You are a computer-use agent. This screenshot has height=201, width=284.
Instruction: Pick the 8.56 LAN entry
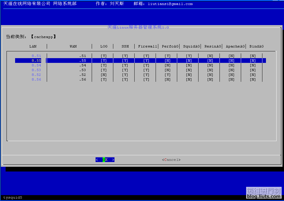36,79
